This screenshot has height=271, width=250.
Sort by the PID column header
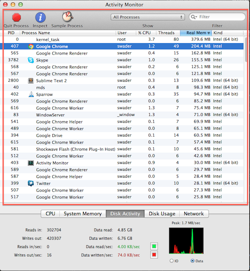coord(11,33)
